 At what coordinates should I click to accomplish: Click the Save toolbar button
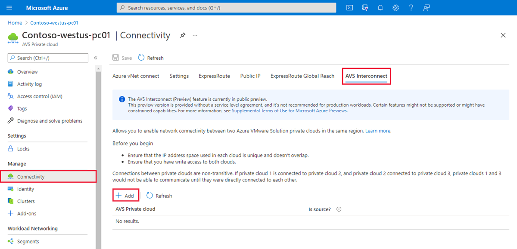tap(122, 58)
